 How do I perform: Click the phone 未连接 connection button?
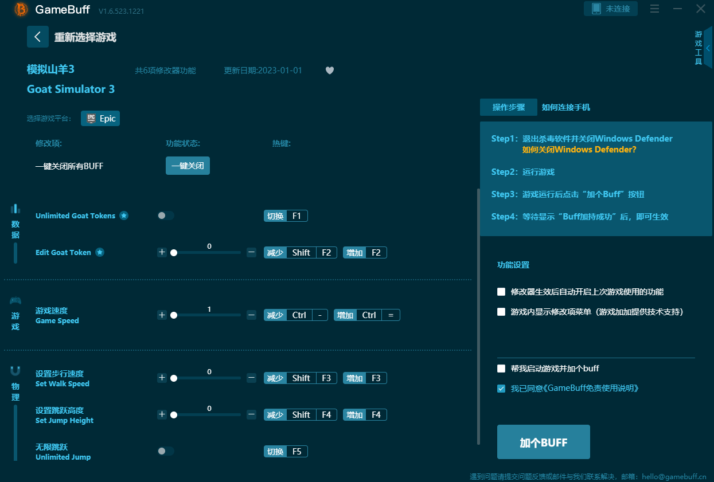click(611, 9)
